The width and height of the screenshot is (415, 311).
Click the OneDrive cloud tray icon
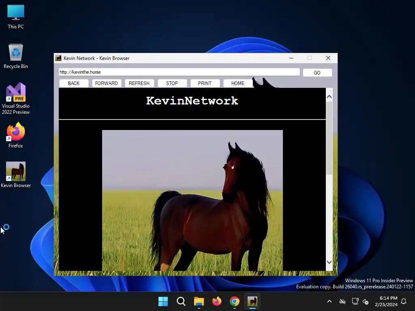pyautogui.click(x=342, y=301)
